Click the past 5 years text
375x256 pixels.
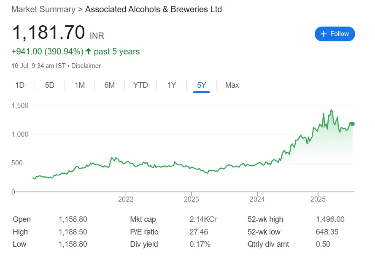pyautogui.click(x=117, y=51)
